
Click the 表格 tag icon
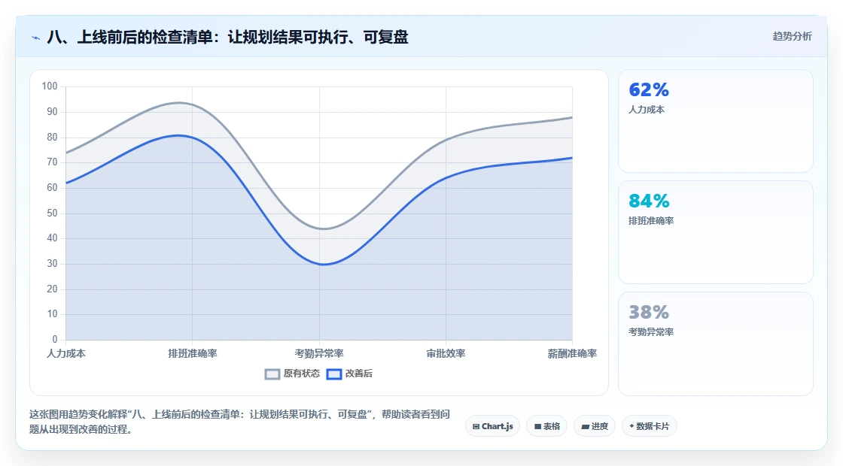537,426
